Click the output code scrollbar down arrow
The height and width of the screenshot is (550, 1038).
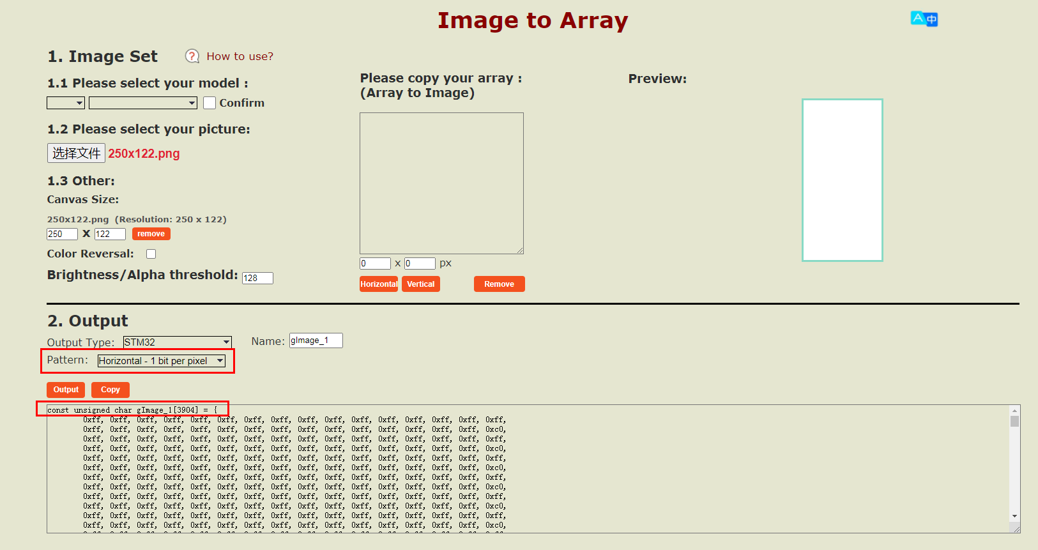(x=1014, y=516)
